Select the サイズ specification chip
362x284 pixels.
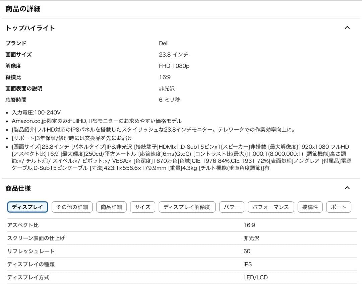tap(142, 207)
